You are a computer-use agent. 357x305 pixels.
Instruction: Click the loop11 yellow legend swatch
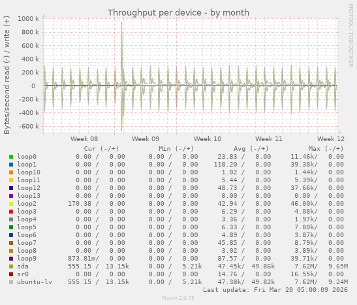point(11,180)
